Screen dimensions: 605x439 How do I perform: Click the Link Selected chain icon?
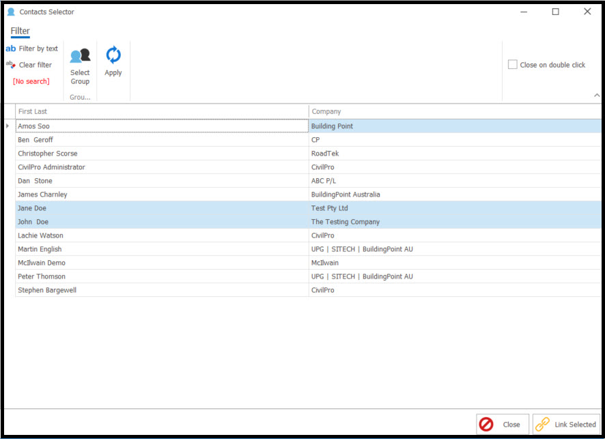click(x=543, y=424)
